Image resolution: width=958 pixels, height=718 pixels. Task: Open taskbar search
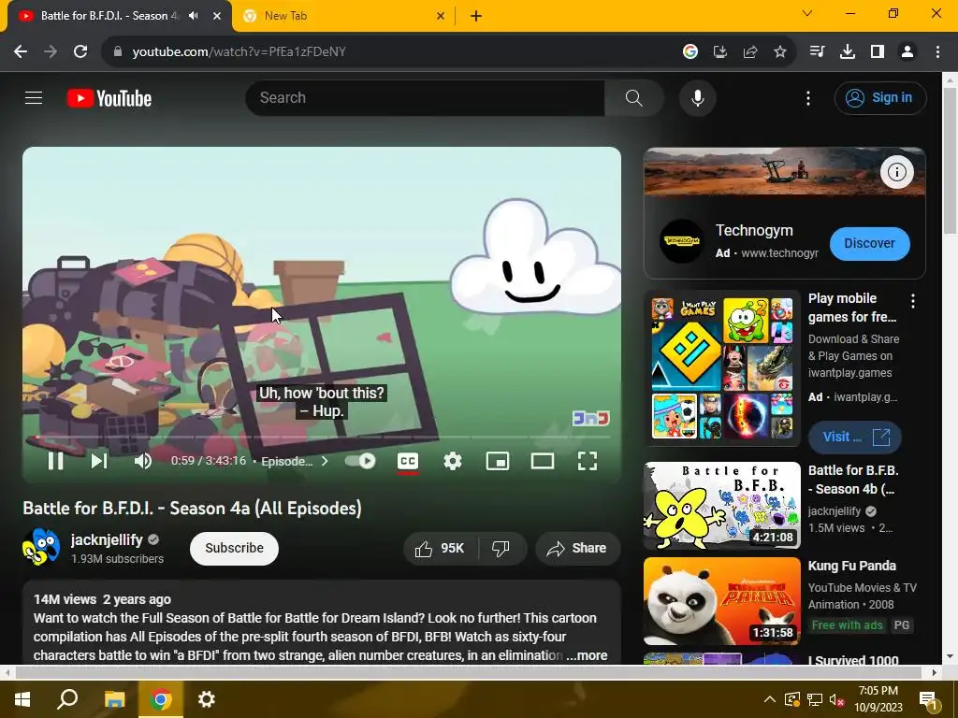point(67,699)
